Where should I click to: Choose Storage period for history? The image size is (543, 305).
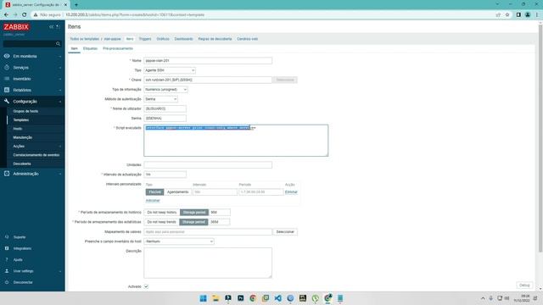point(194,213)
